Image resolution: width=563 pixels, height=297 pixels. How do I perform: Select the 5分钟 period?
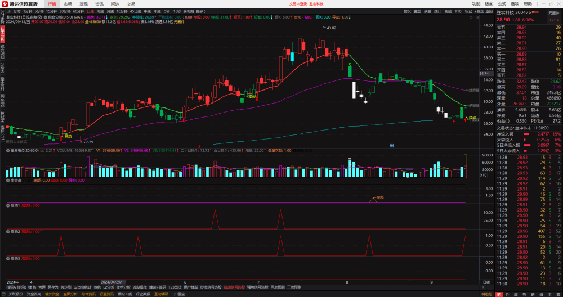pyautogui.click(x=38, y=11)
